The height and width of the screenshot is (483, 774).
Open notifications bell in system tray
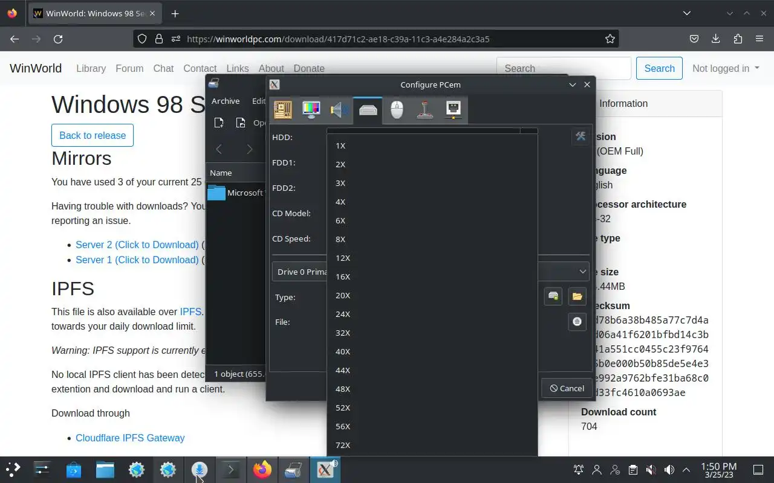[579, 470]
